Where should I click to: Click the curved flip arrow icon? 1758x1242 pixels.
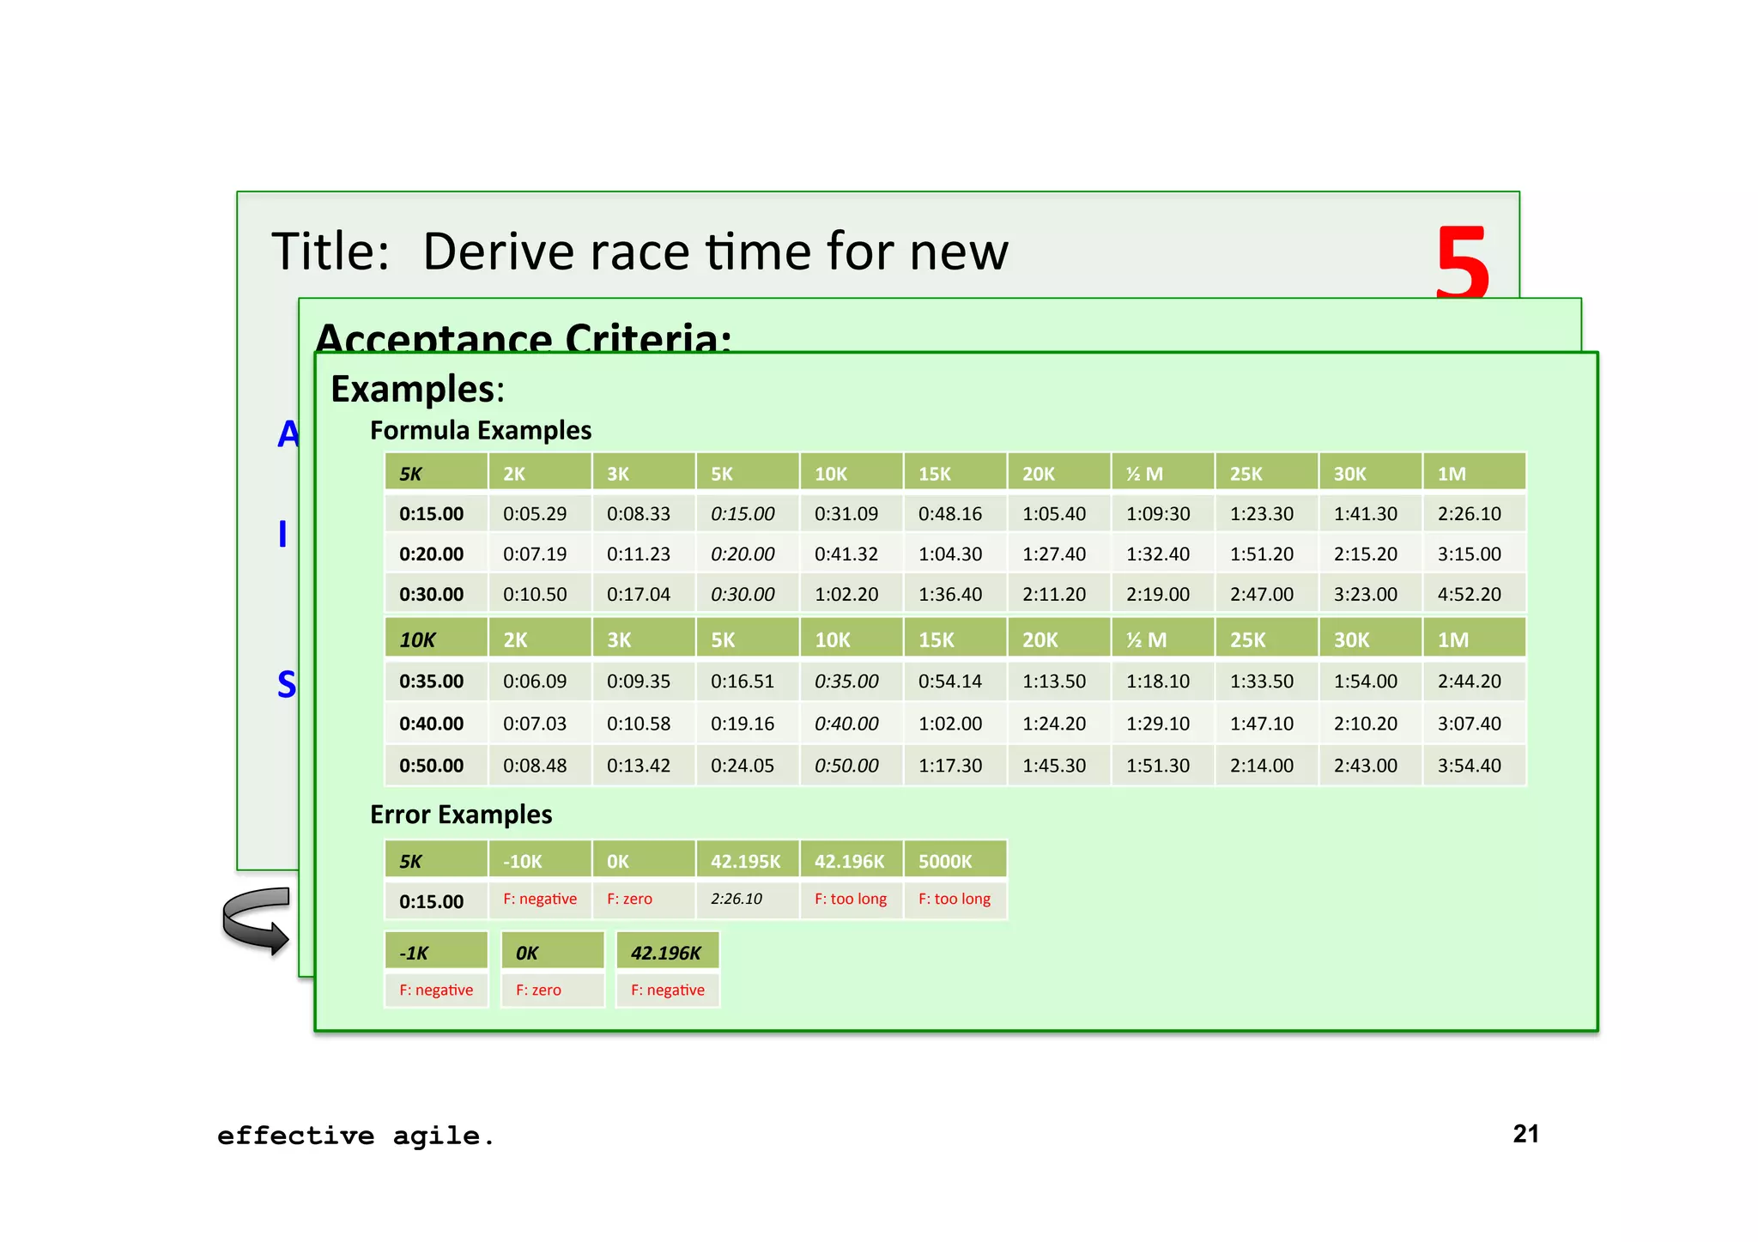pyautogui.click(x=257, y=921)
